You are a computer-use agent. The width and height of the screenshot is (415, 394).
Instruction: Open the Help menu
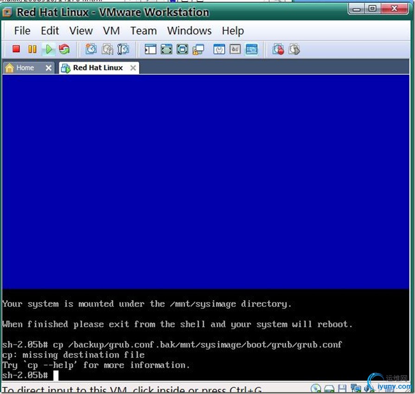pyautogui.click(x=233, y=31)
